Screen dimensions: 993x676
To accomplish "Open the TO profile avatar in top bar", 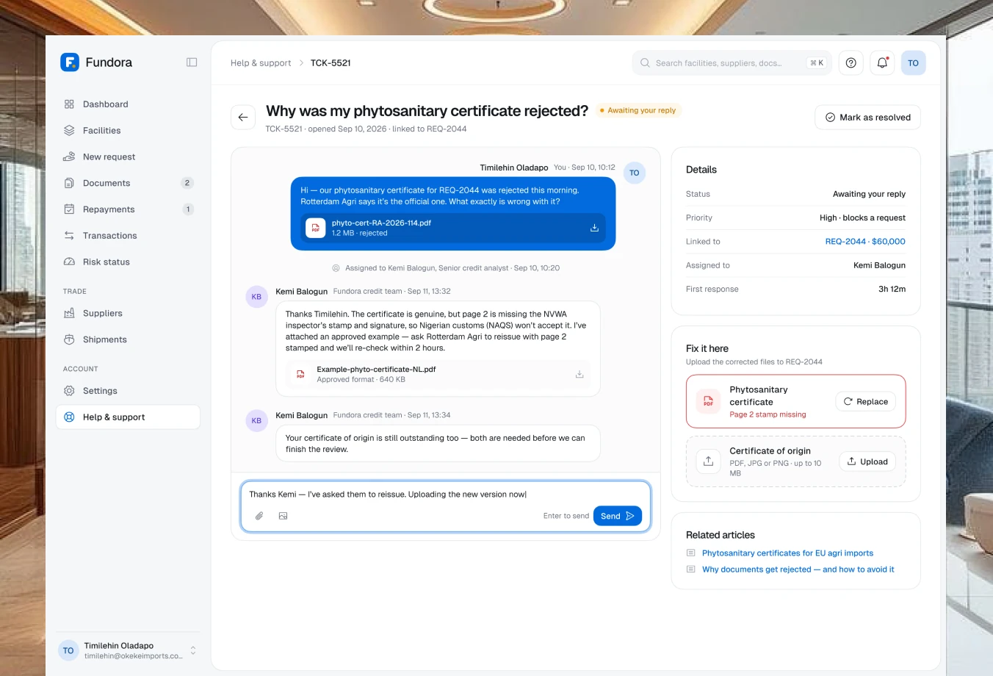I will click(913, 63).
